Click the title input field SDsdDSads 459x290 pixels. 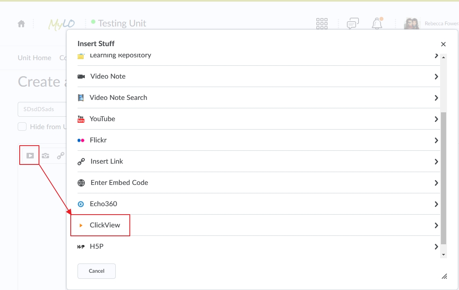[x=43, y=109]
